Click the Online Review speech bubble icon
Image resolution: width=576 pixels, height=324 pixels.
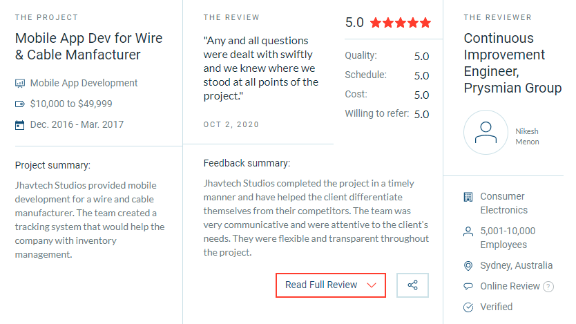(x=468, y=286)
